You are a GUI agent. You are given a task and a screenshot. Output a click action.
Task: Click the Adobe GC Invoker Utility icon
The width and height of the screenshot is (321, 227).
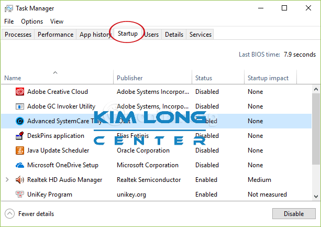20,106
